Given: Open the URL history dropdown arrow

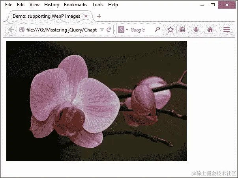Looking at the screenshot, I should pyautogui.click(x=102, y=30).
